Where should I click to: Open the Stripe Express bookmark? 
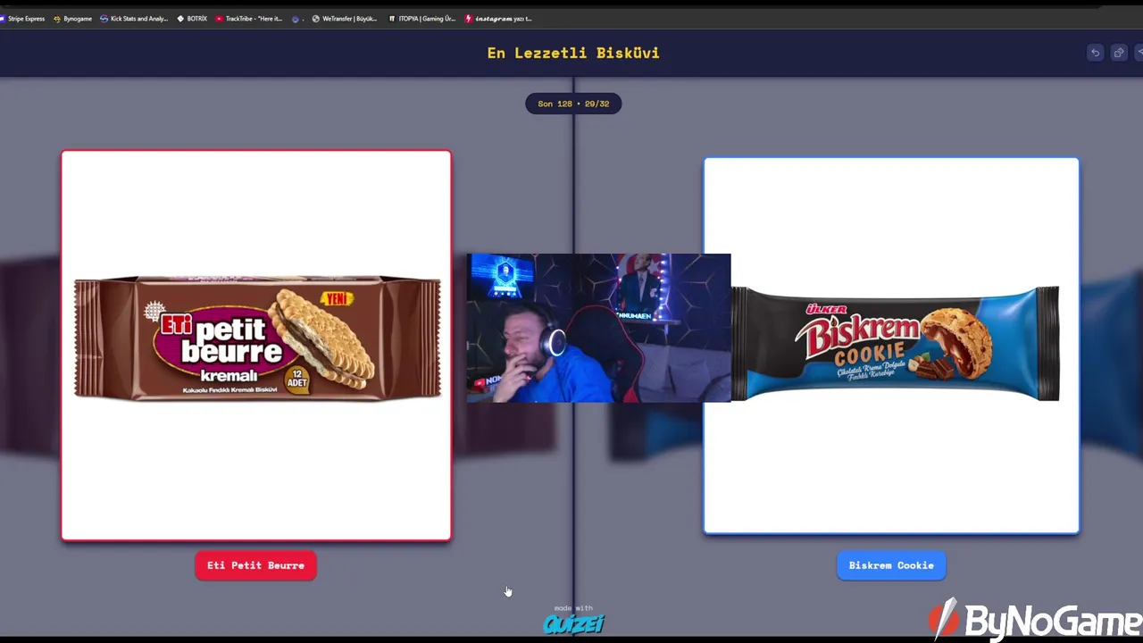[22, 19]
